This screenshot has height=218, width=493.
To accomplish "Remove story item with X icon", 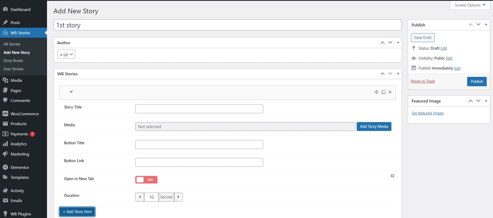I will click(x=390, y=92).
